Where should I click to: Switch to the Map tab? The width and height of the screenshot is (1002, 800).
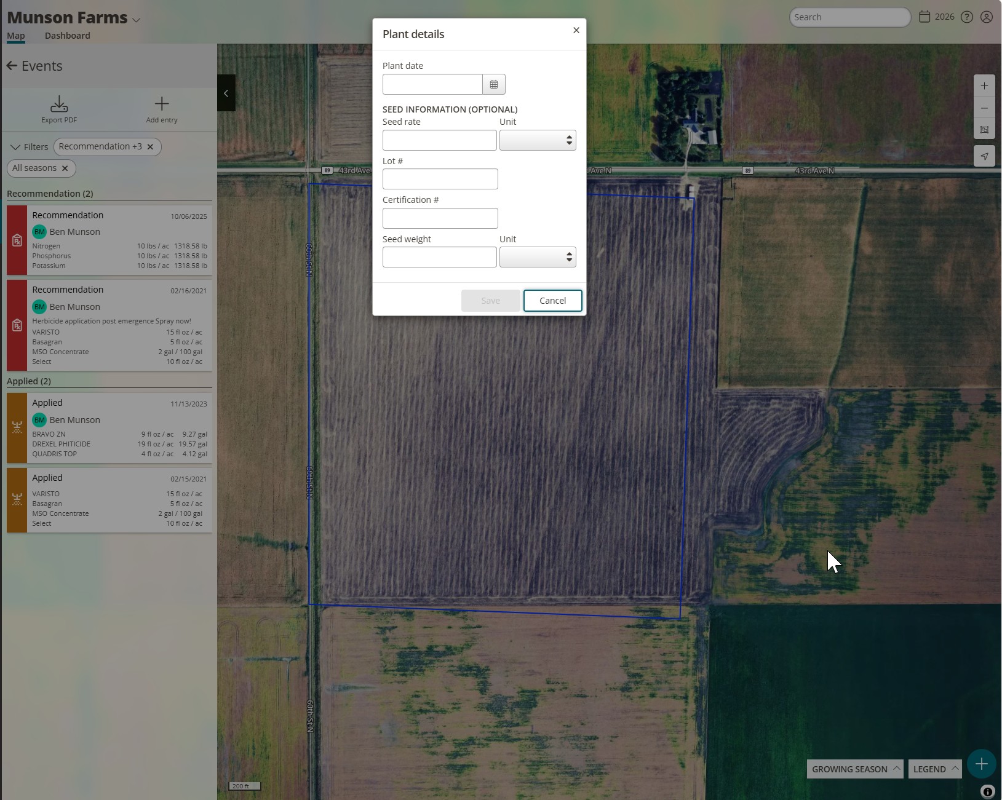[16, 36]
